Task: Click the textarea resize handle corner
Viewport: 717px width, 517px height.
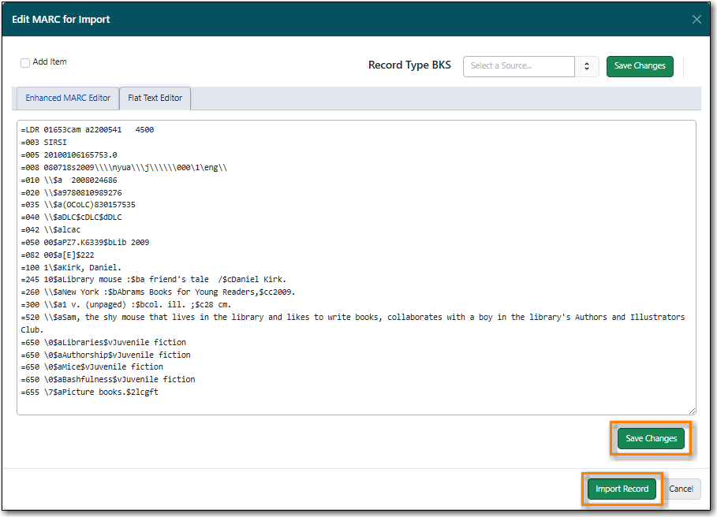Action: pos(693,411)
